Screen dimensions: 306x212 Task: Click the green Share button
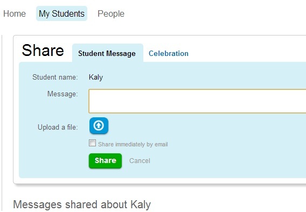[x=105, y=161]
